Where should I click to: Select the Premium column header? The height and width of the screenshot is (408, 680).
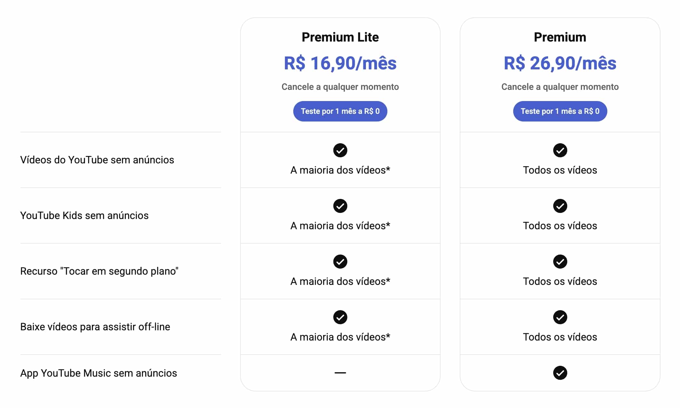[560, 37]
